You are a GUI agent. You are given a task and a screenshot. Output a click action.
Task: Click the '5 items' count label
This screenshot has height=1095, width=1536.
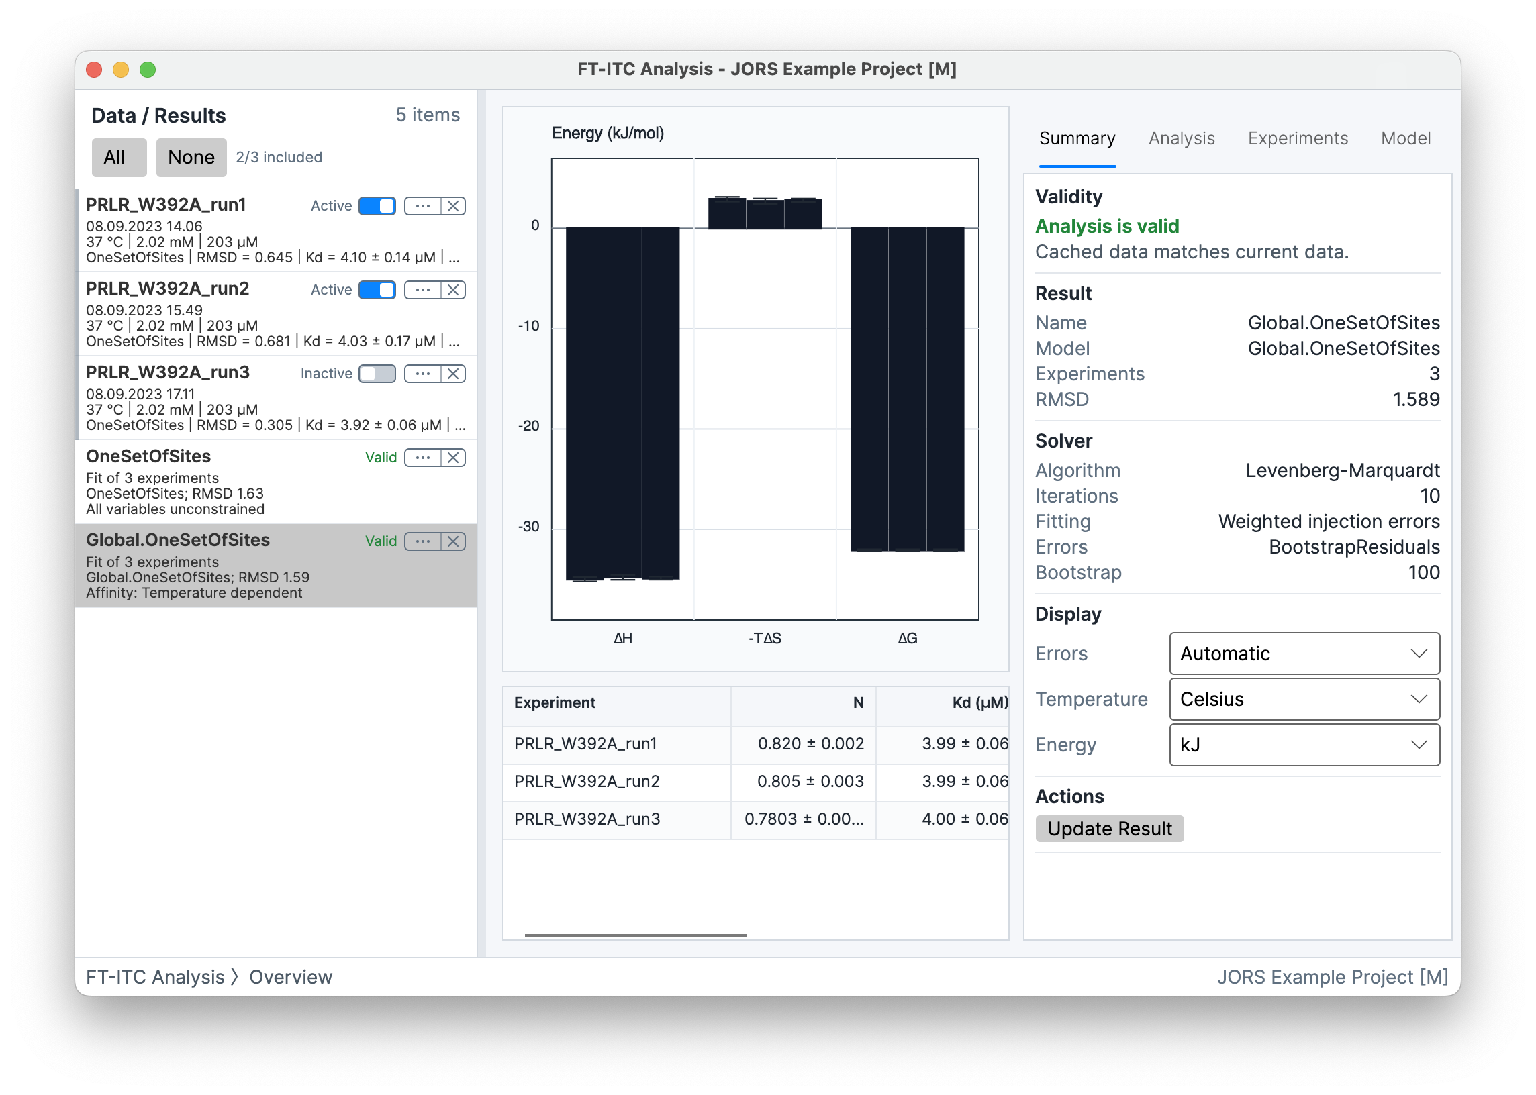(x=428, y=115)
